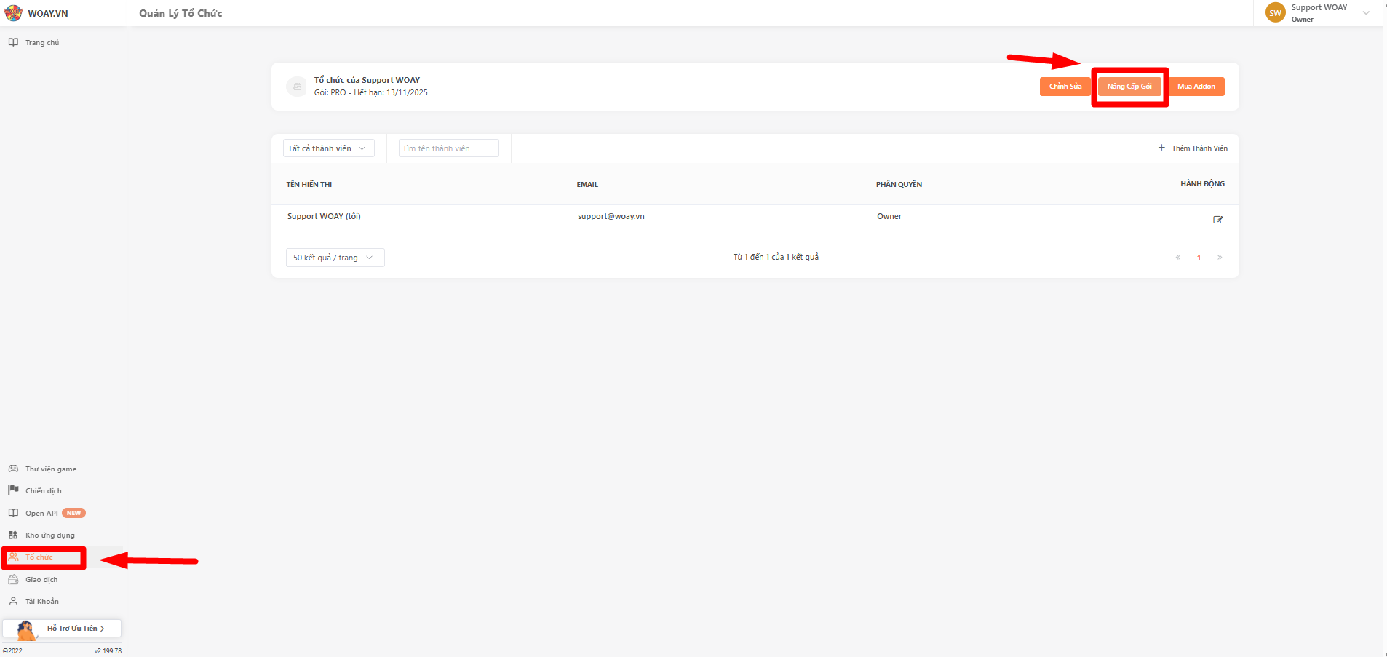The width and height of the screenshot is (1387, 657).
Task: Go to next page arrow in pagination
Action: click(1220, 258)
